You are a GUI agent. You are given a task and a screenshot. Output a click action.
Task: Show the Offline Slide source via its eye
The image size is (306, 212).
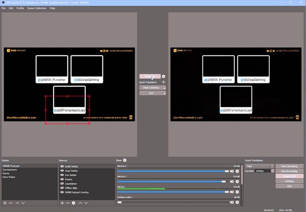click(x=62, y=188)
